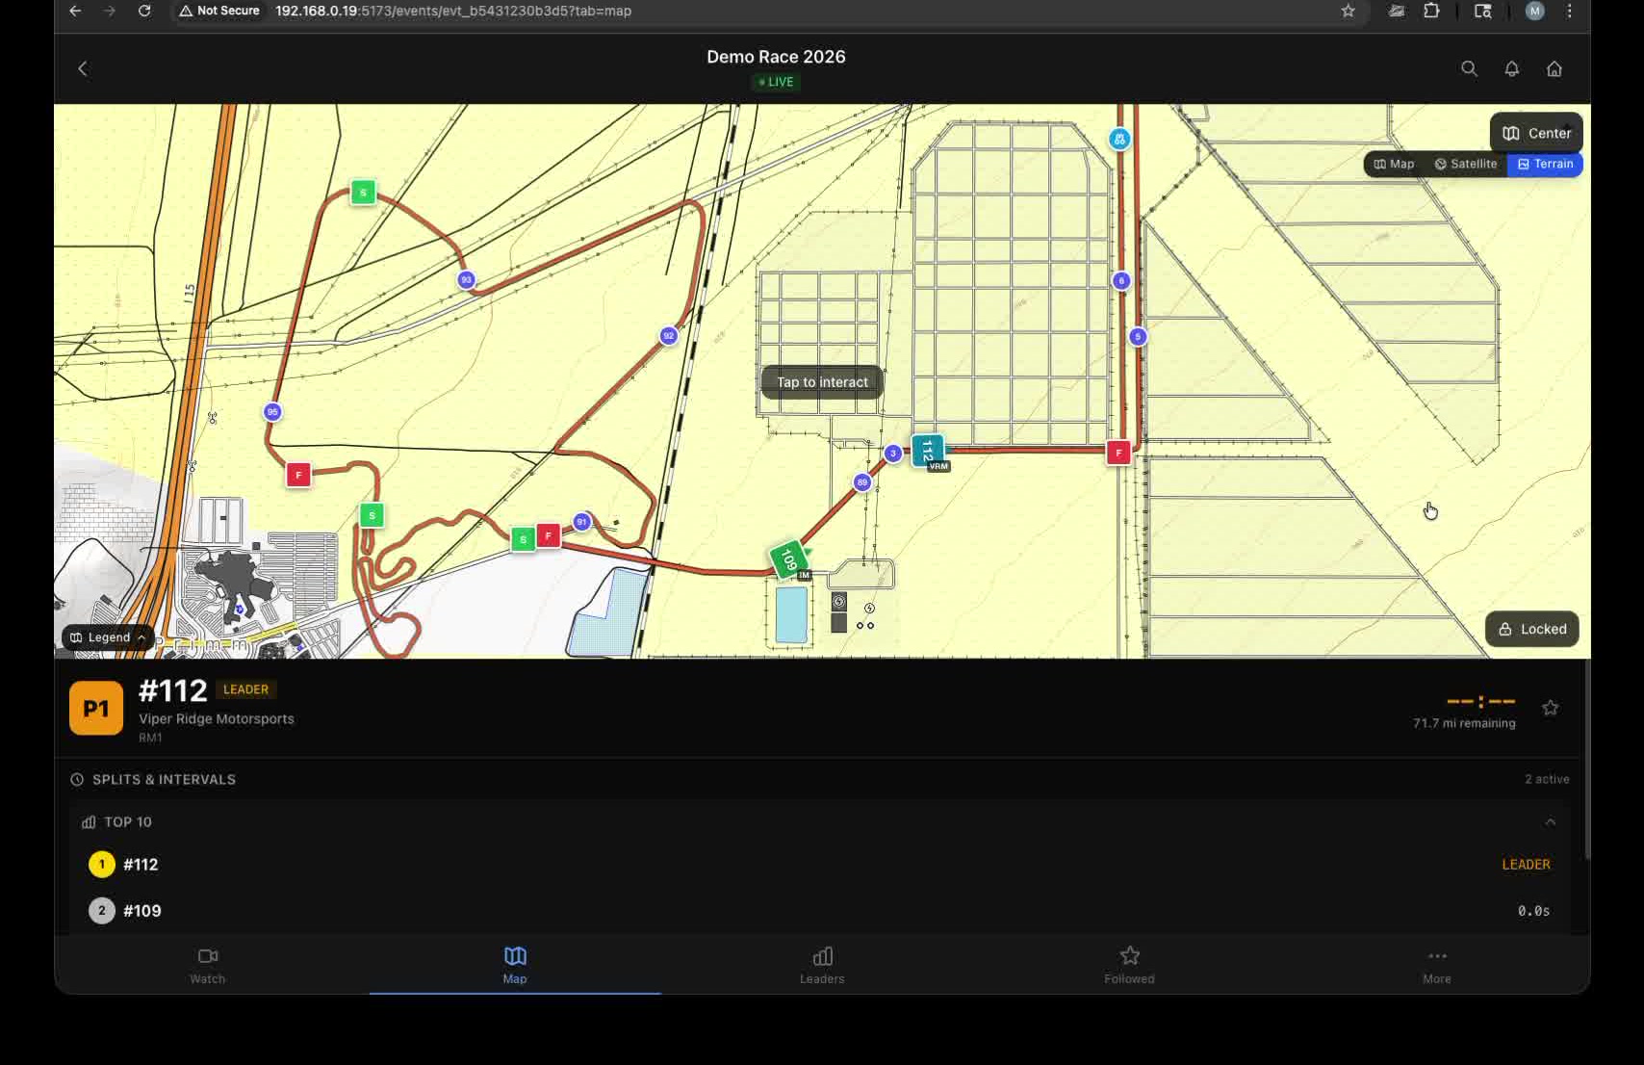Go home using the house icon
Image resolution: width=1644 pixels, height=1065 pixels.
[1555, 68]
